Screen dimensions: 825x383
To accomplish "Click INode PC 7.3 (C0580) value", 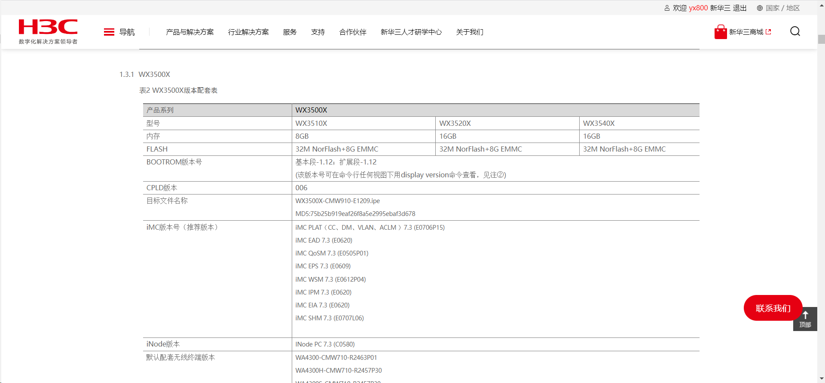I will point(325,344).
